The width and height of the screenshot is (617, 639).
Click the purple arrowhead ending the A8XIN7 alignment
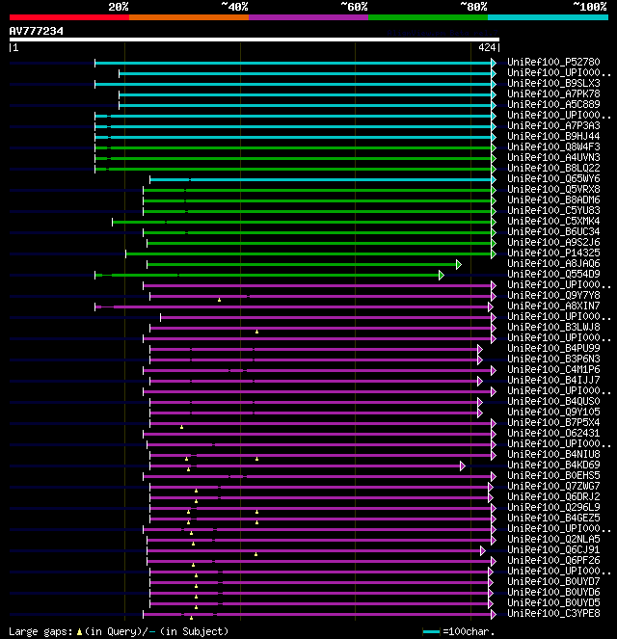pos(491,306)
